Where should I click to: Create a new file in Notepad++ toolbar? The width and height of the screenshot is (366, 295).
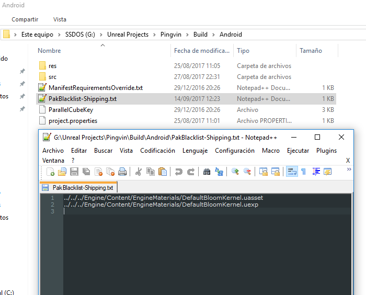point(50,172)
